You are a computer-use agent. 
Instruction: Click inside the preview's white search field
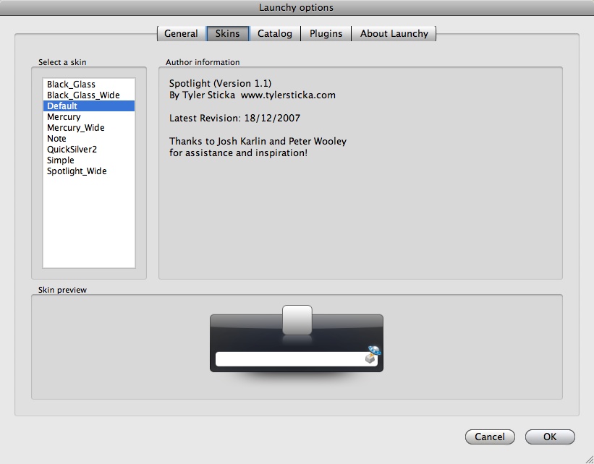289,357
